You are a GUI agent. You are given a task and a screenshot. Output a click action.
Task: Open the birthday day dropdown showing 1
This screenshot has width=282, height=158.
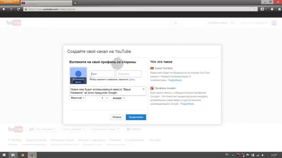(104, 98)
